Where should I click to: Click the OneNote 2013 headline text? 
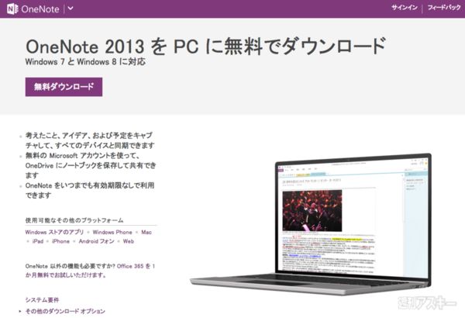[x=205, y=47]
